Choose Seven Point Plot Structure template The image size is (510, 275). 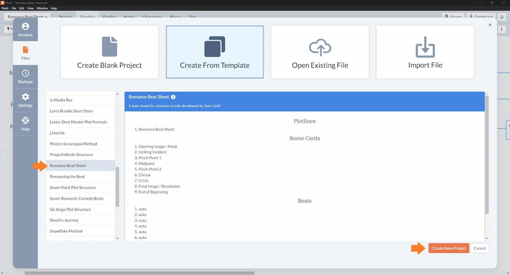(x=73, y=187)
